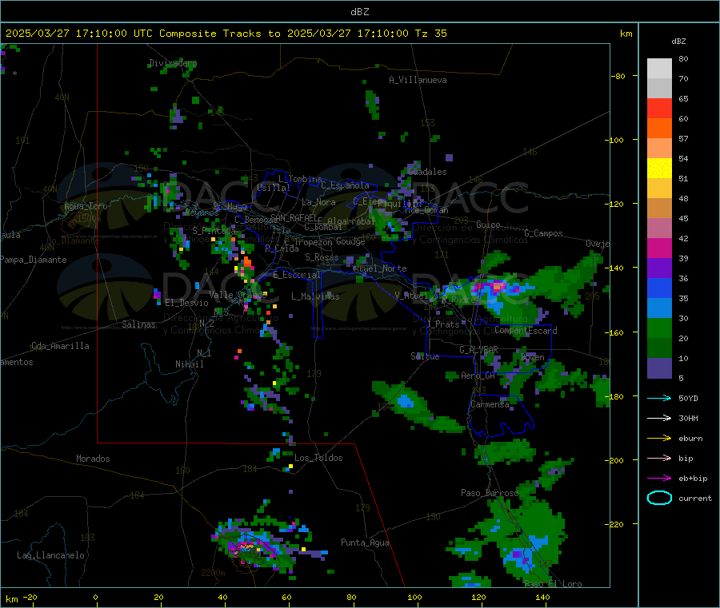Click the 'current' legend label text
Screen dimensions: 720x608
[695, 498]
